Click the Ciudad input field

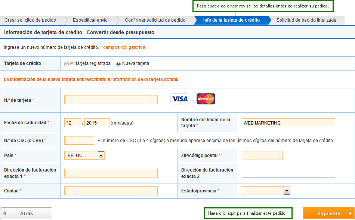(x=111, y=191)
